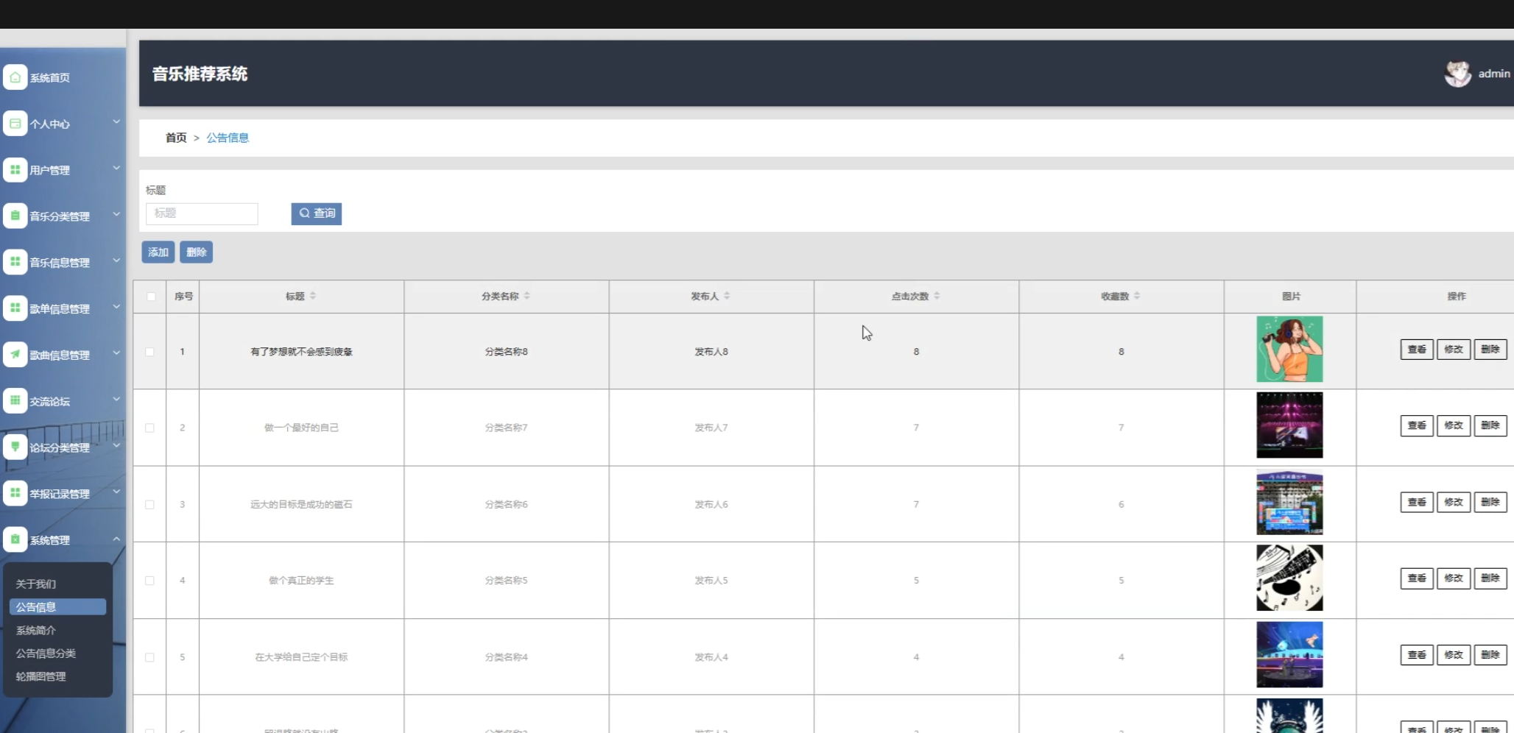Open the row 3 festival stage thumbnail
The width and height of the screenshot is (1514, 733).
pyautogui.click(x=1289, y=502)
